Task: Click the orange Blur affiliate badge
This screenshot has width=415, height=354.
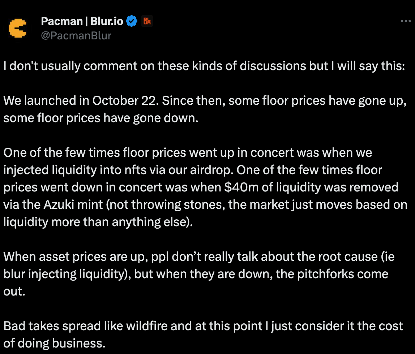Action: click(x=147, y=22)
